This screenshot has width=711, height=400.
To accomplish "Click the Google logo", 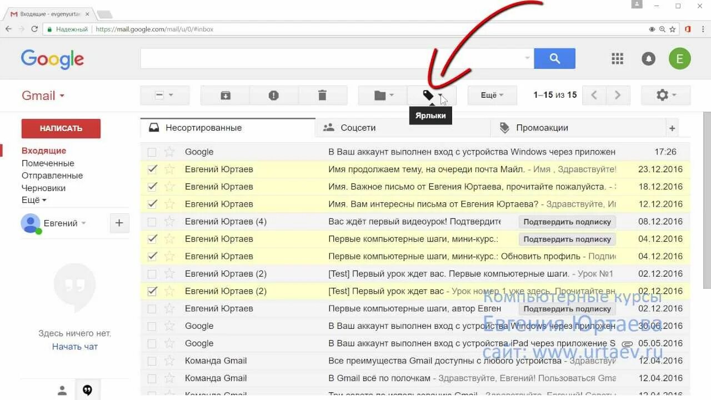I will tap(52, 59).
